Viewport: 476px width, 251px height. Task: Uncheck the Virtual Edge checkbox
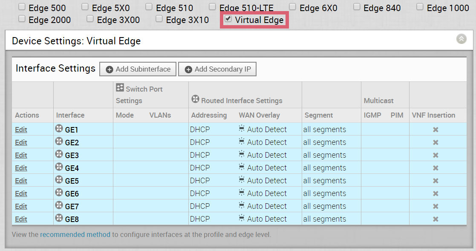[228, 19]
